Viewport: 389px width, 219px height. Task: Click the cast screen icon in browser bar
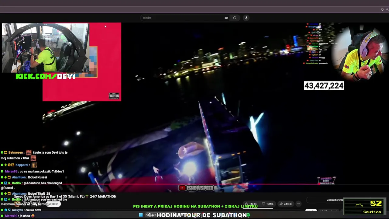tap(382, 9)
